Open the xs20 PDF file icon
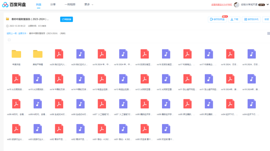The height and width of the screenshot is (151, 270). pos(59,54)
